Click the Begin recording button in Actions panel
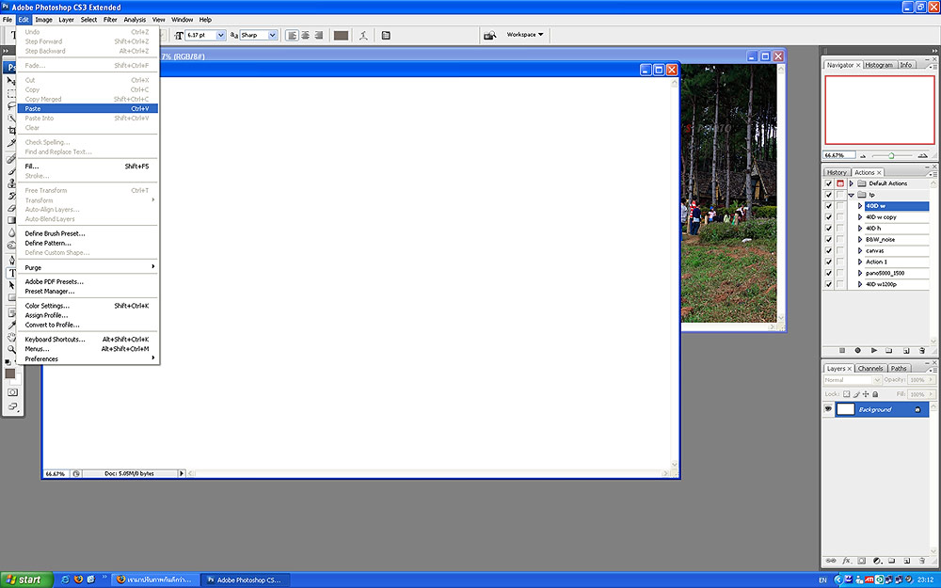The width and height of the screenshot is (941, 588). (x=857, y=350)
